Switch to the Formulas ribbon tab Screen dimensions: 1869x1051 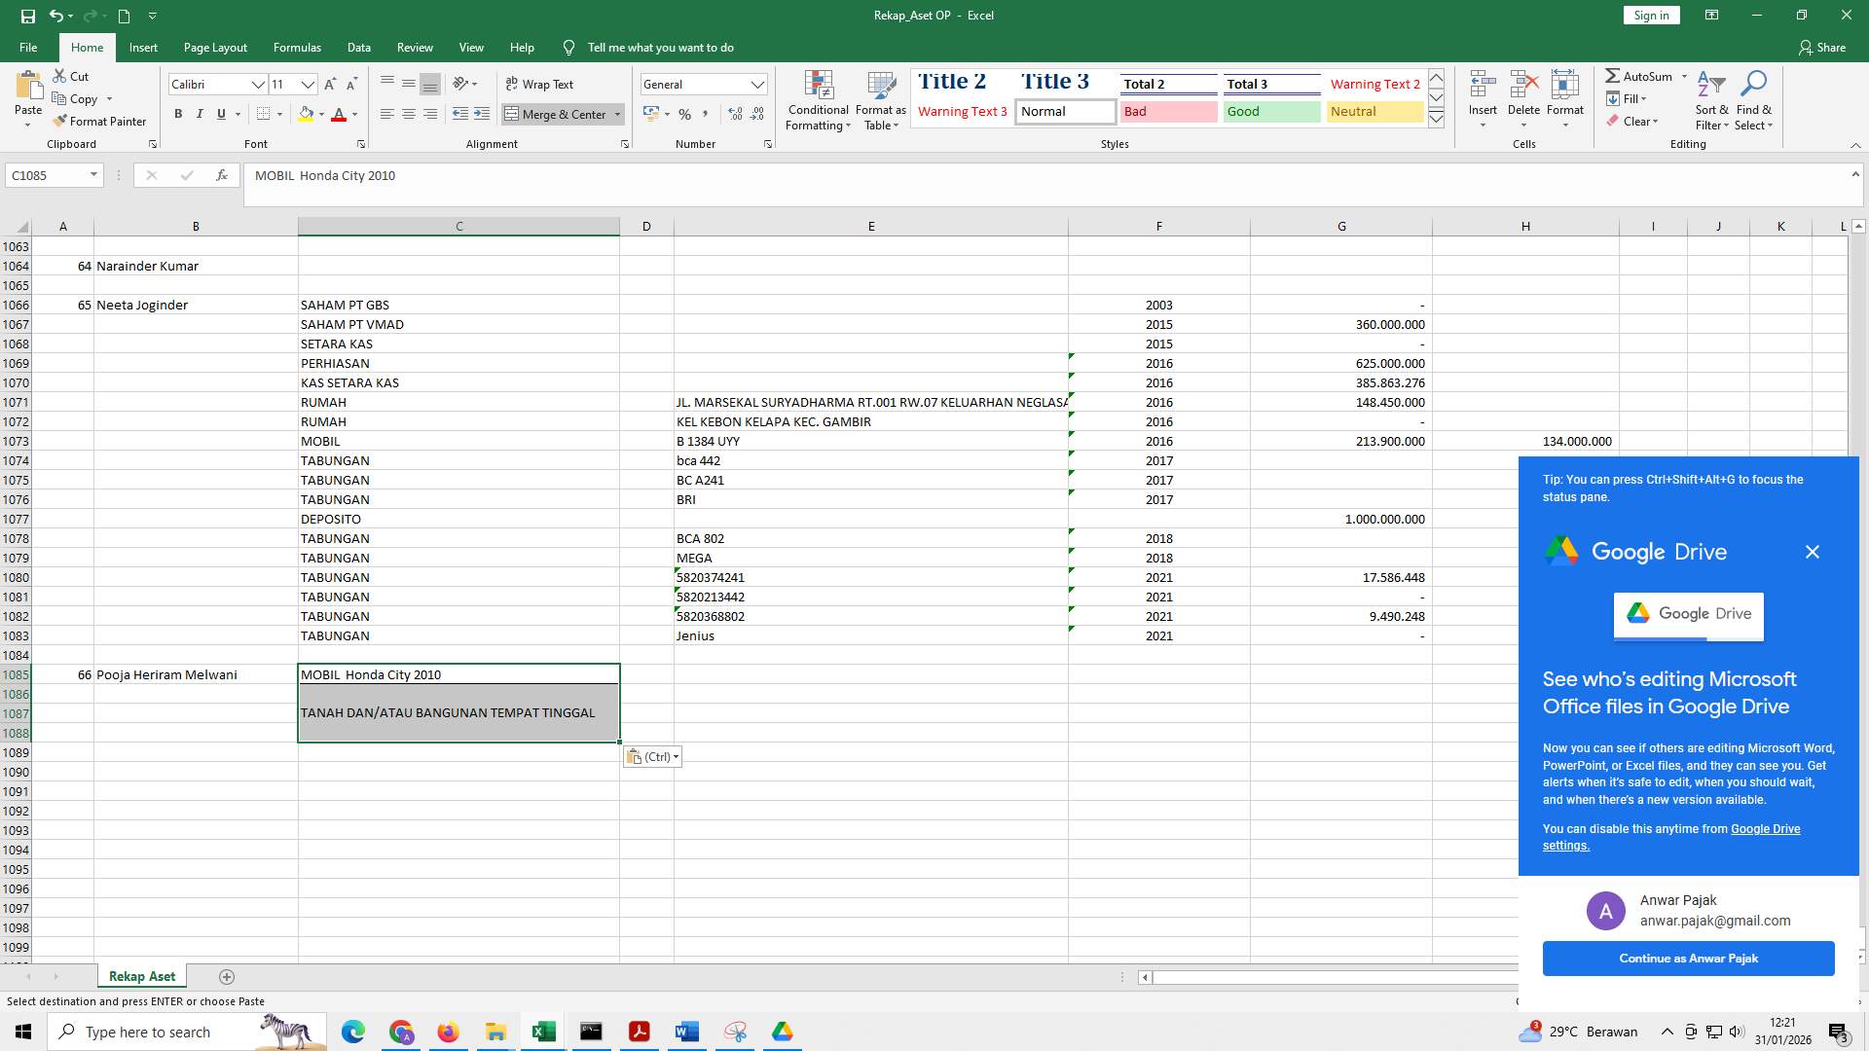click(297, 47)
